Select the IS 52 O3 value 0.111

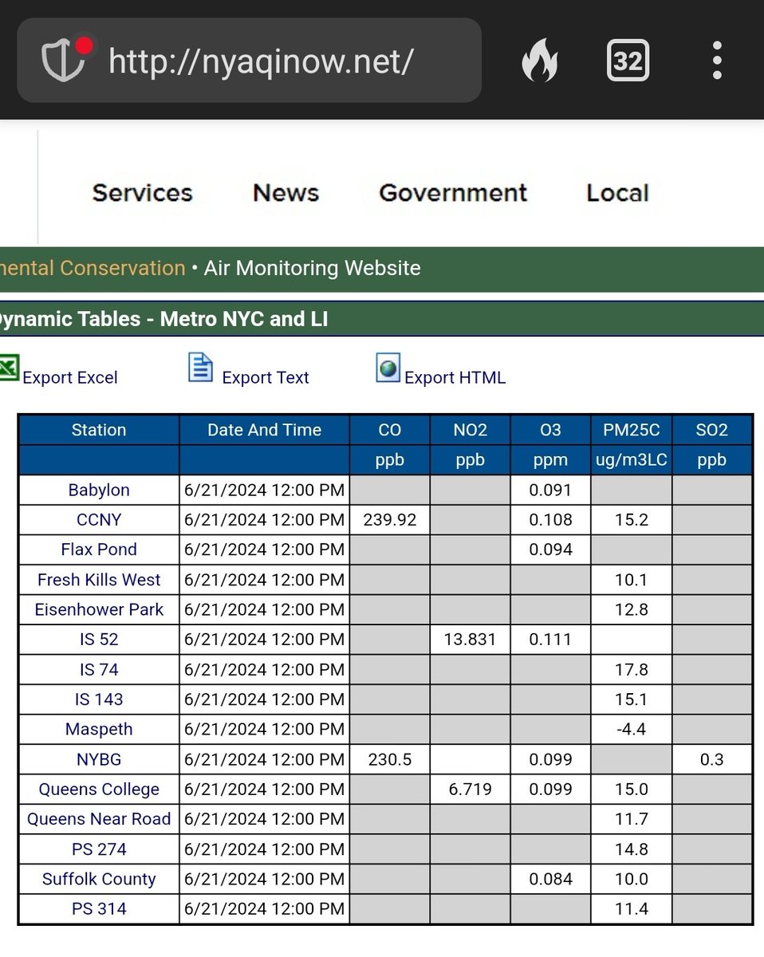550,640
